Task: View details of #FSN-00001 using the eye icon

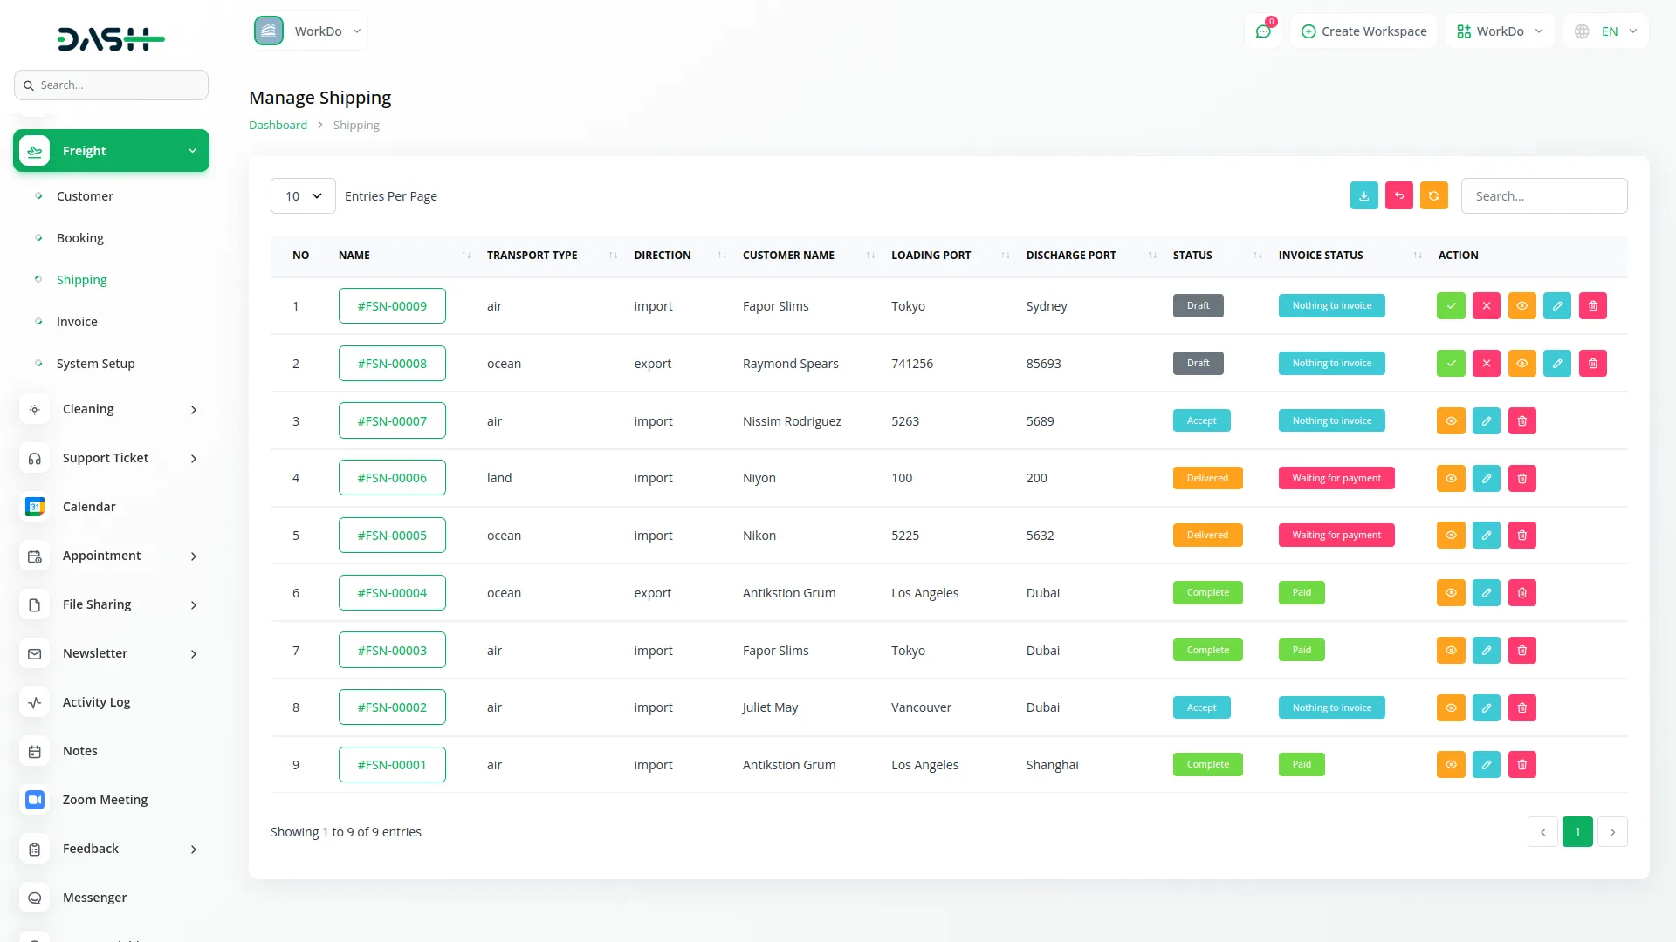Action: 1451,764
